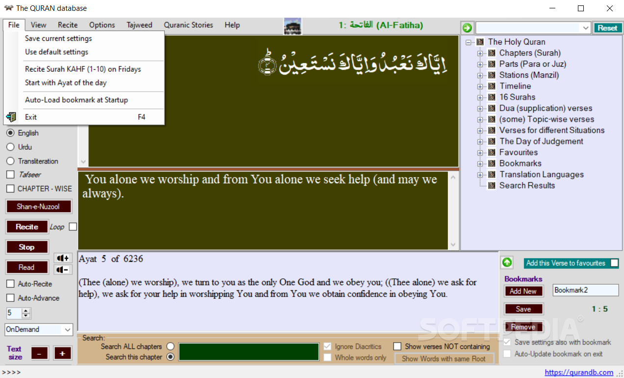Image resolution: width=624 pixels, height=378 pixels.
Task: Select Search ALL chapters radio button
Action: click(x=170, y=347)
